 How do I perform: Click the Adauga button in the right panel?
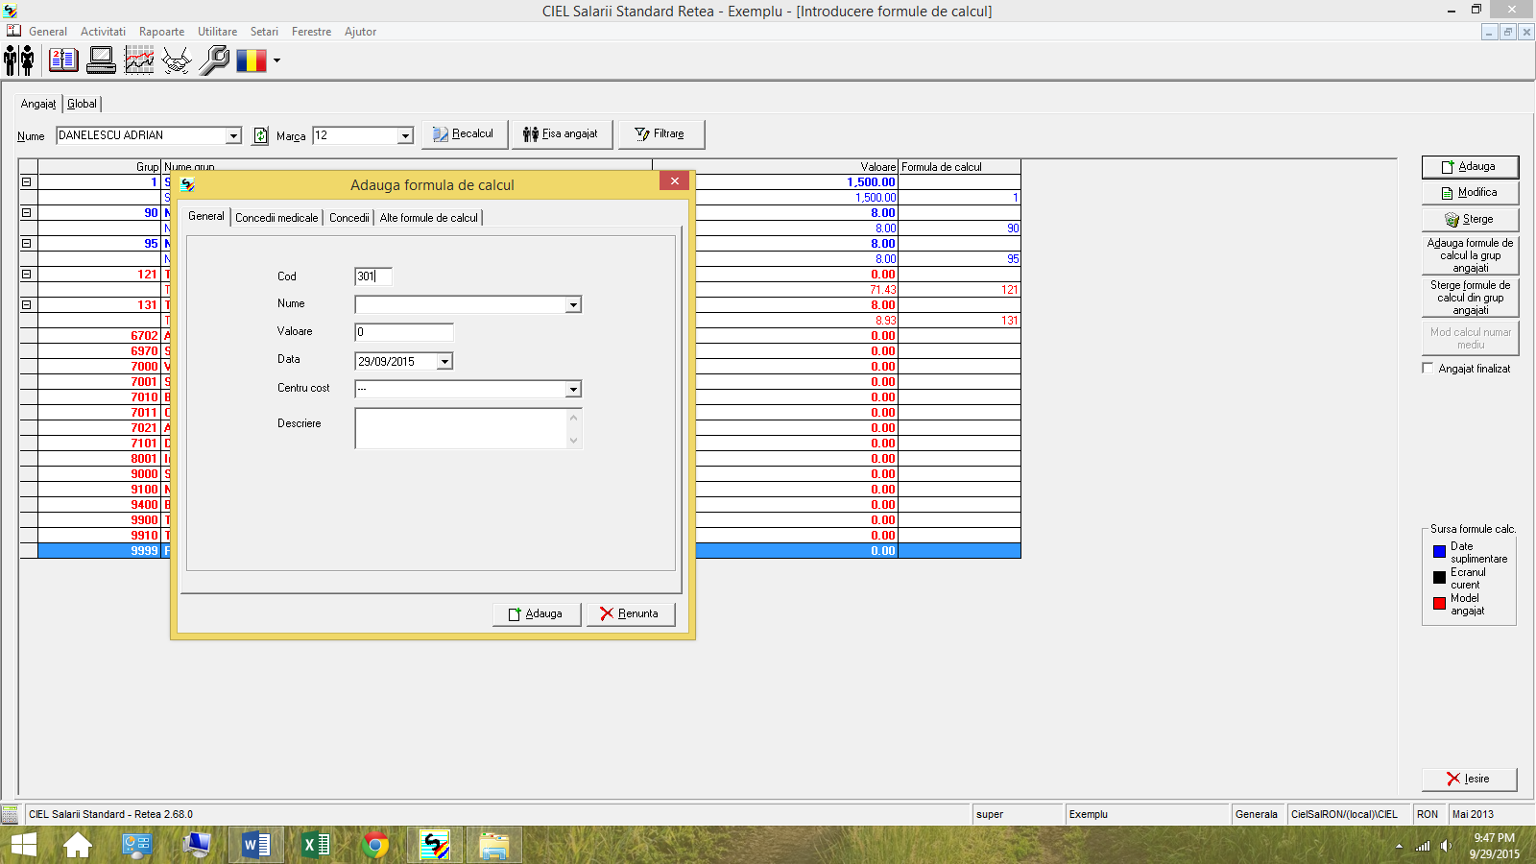tap(1470, 167)
